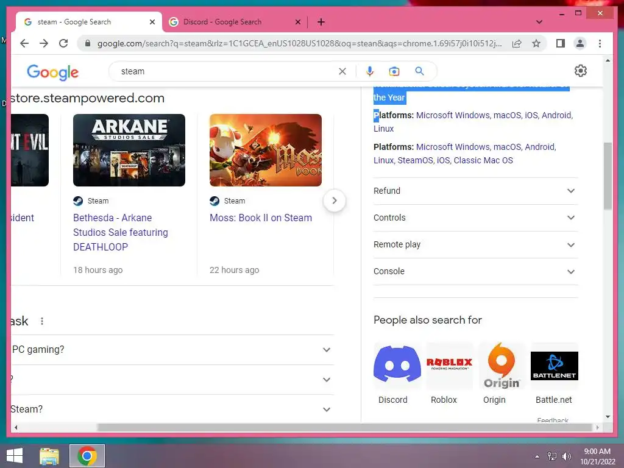
Task: Switch to the steam - Google Search tab
Action: [x=89, y=22]
